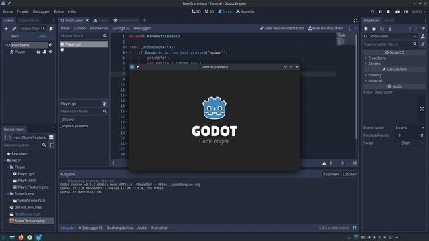The image size is (429, 241).
Task: Open the AssetLib workspace
Action: click(x=245, y=12)
